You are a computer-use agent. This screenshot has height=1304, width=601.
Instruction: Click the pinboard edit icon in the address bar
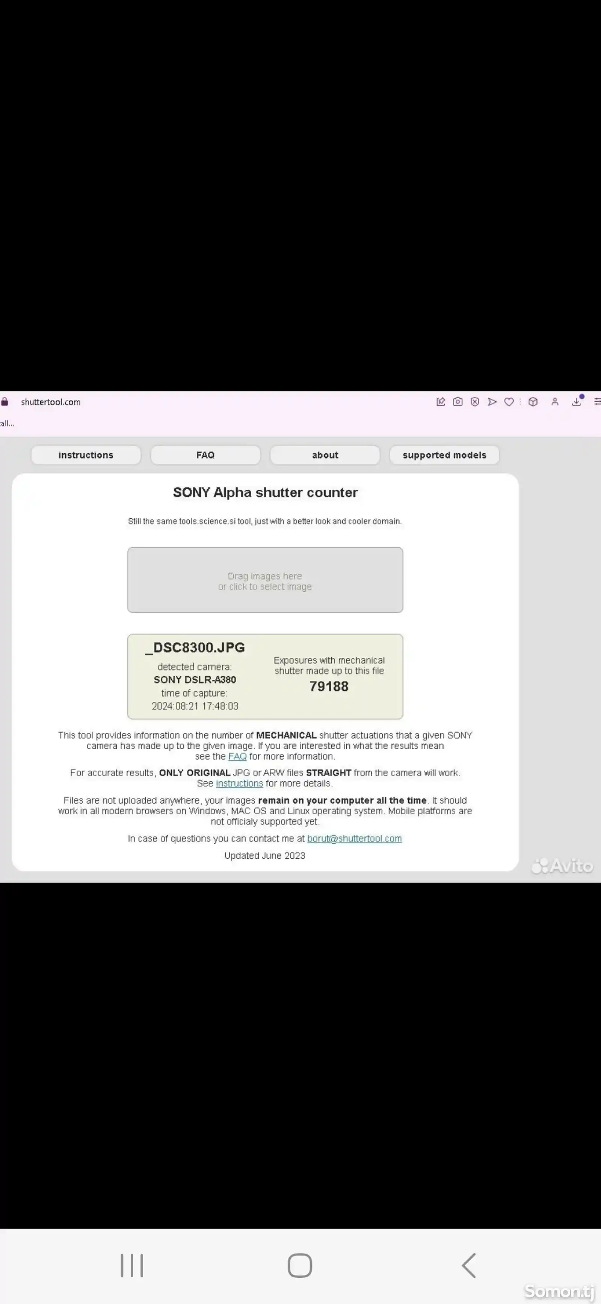click(440, 402)
